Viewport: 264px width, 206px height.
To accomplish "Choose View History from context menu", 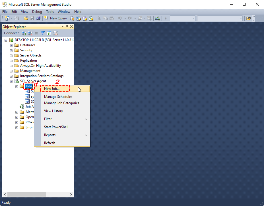I will [x=62, y=111].
